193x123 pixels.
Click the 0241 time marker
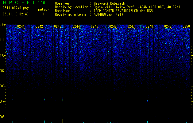pos(21,26)
